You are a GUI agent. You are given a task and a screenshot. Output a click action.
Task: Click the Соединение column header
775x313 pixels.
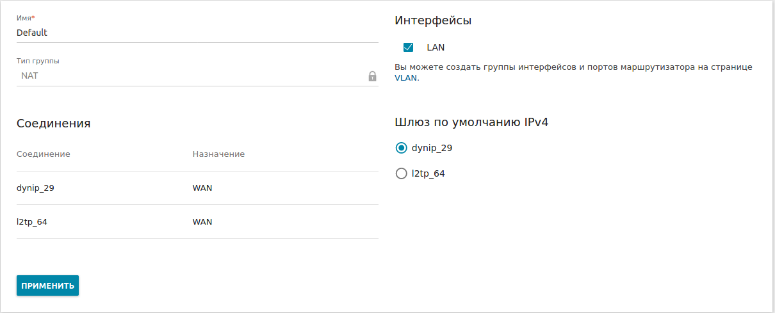43,154
